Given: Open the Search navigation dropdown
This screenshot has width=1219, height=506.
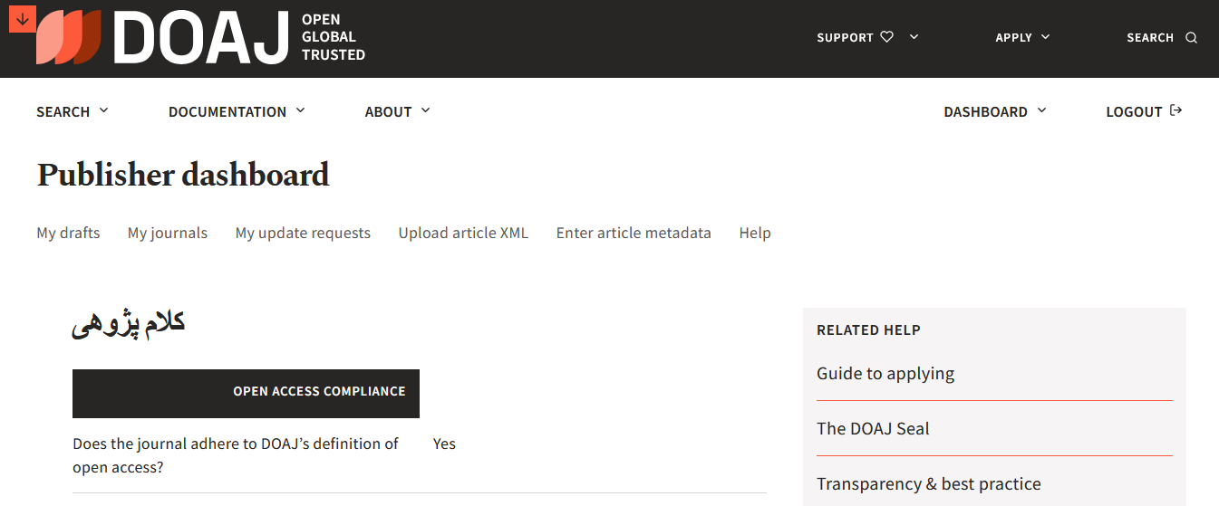Looking at the screenshot, I should click(x=73, y=111).
